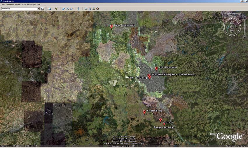Click the Köln Steinfeldergasse Ordensseminar label
The width and height of the screenshot is (248, 148).
coord(174,74)
